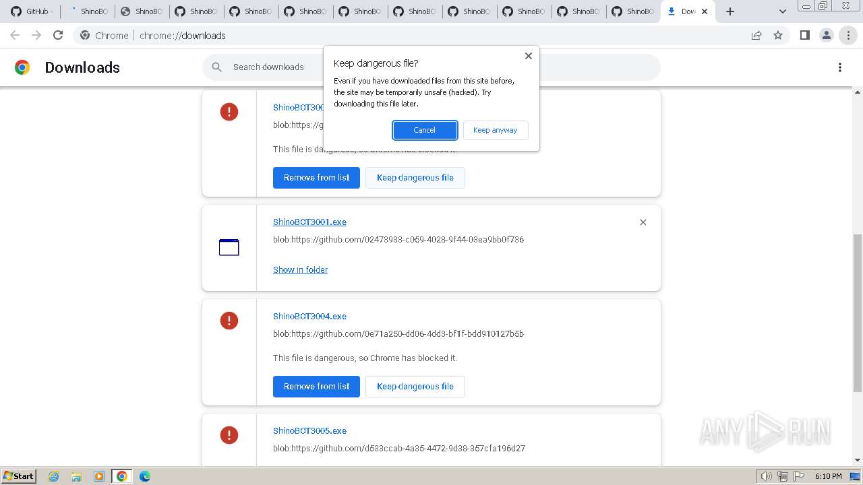Image resolution: width=863 pixels, height=485 pixels.
Task: Open Windows Media Player from the taskbar
Action: click(99, 476)
